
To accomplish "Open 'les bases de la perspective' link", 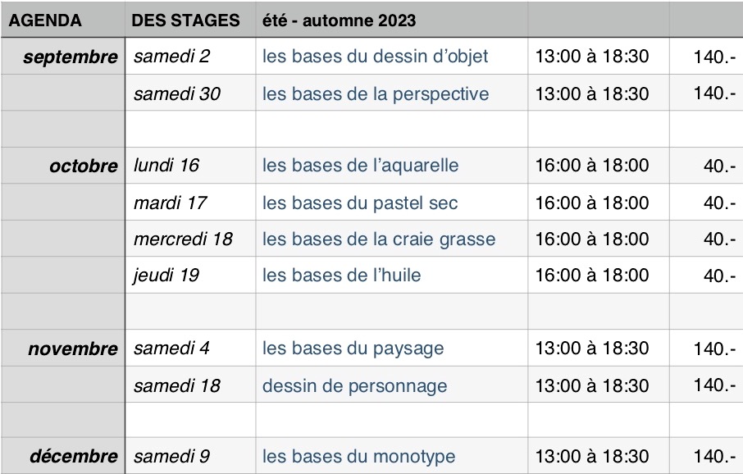I will (x=376, y=93).
